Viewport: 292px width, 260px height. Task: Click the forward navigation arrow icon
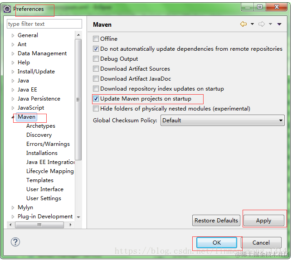click(x=262, y=24)
